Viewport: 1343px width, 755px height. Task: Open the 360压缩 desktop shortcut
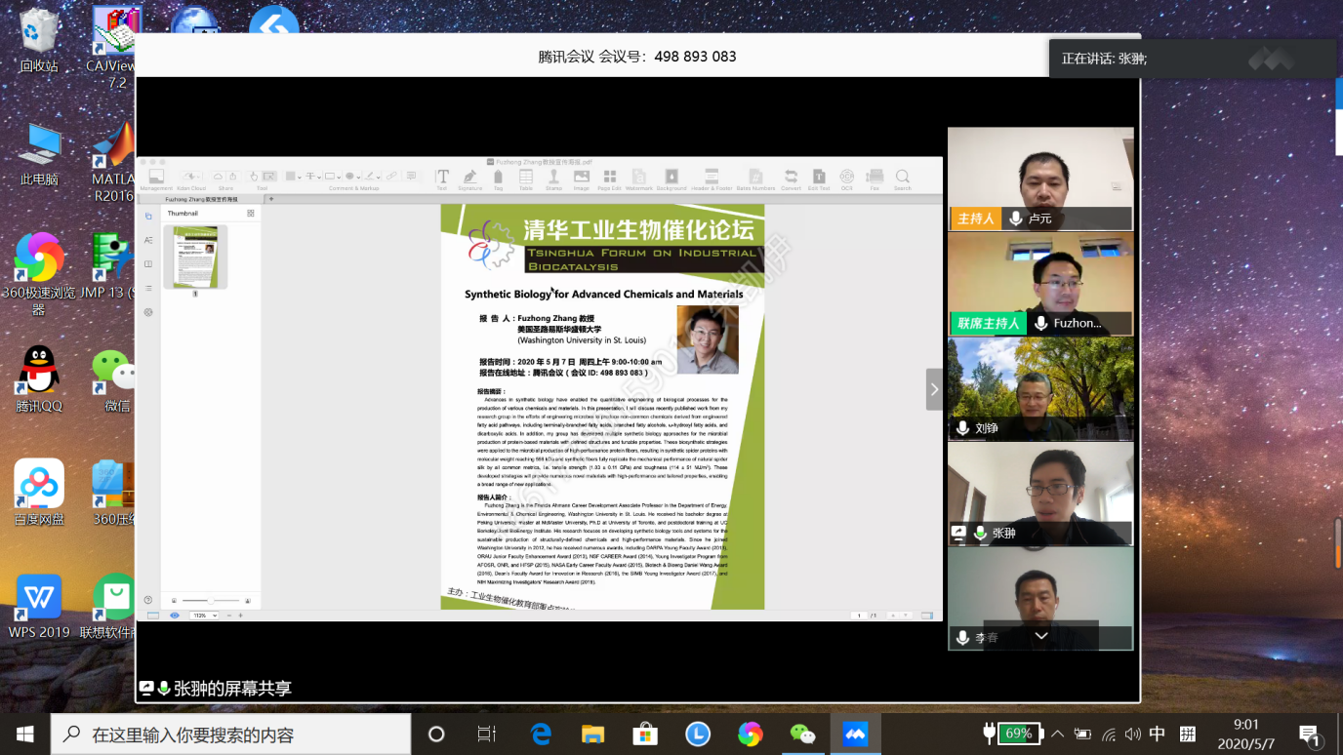tap(115, 492)
